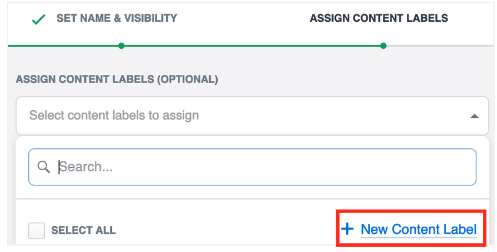The image size is (497, 252).
Task: Click the SELECT ALL label text
Action: click(x=83, y=230)
